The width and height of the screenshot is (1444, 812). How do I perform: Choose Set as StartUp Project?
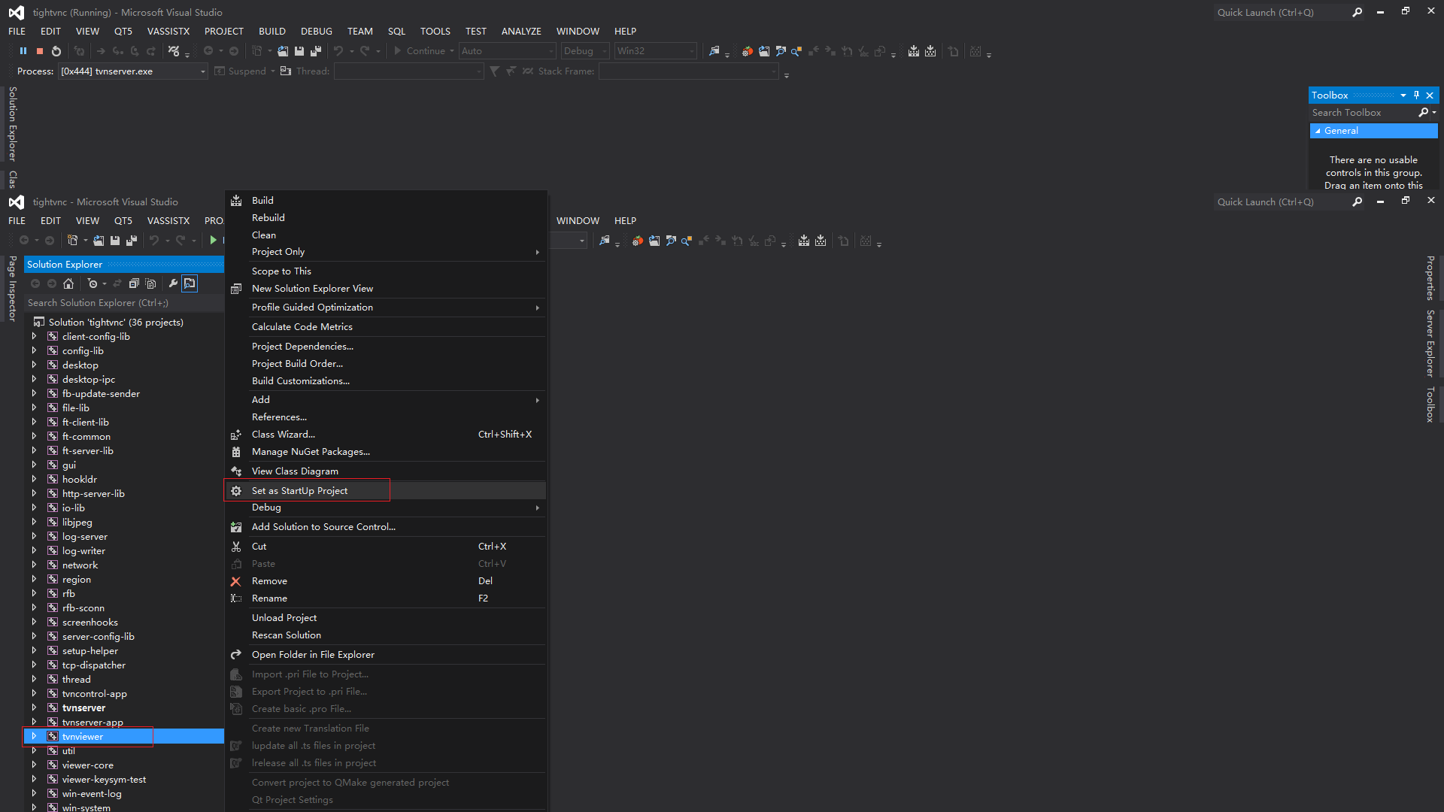(x=299, y=490)
